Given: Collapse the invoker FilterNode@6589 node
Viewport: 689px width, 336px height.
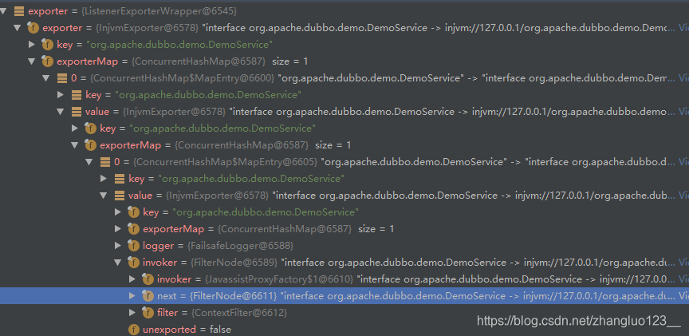Looking at the screenshot, I should click(x=118, y=262).
